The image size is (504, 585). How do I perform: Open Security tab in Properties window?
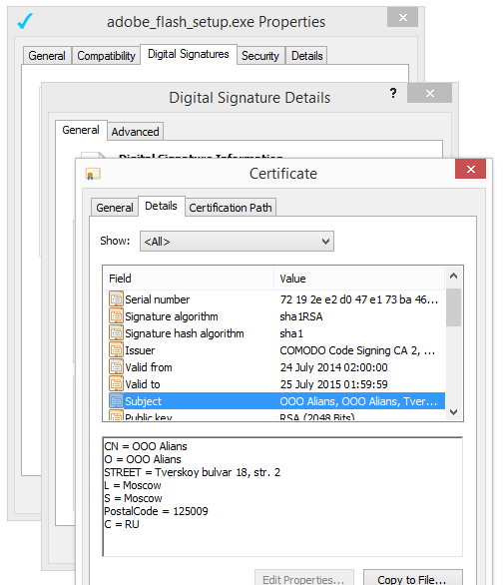[x=260, y=56]
